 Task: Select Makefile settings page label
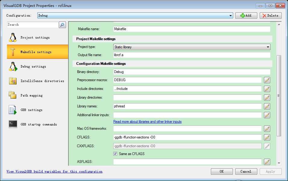coord(36,52)
